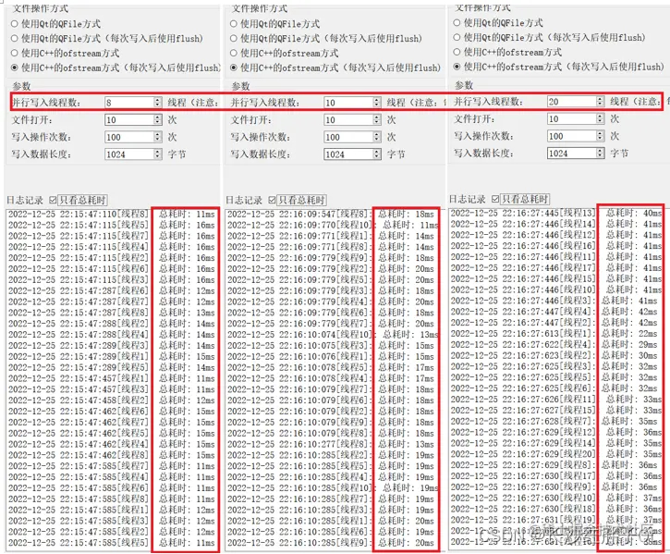Select log row 22:16:27:622[线程4]

(x=554, y=344)
